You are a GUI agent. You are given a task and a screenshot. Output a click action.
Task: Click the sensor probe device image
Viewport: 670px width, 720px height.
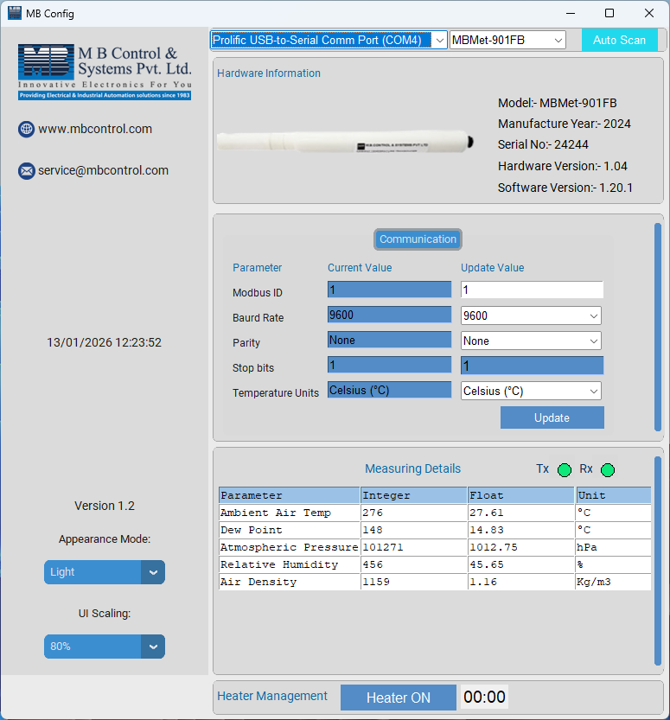coord(346,143)
